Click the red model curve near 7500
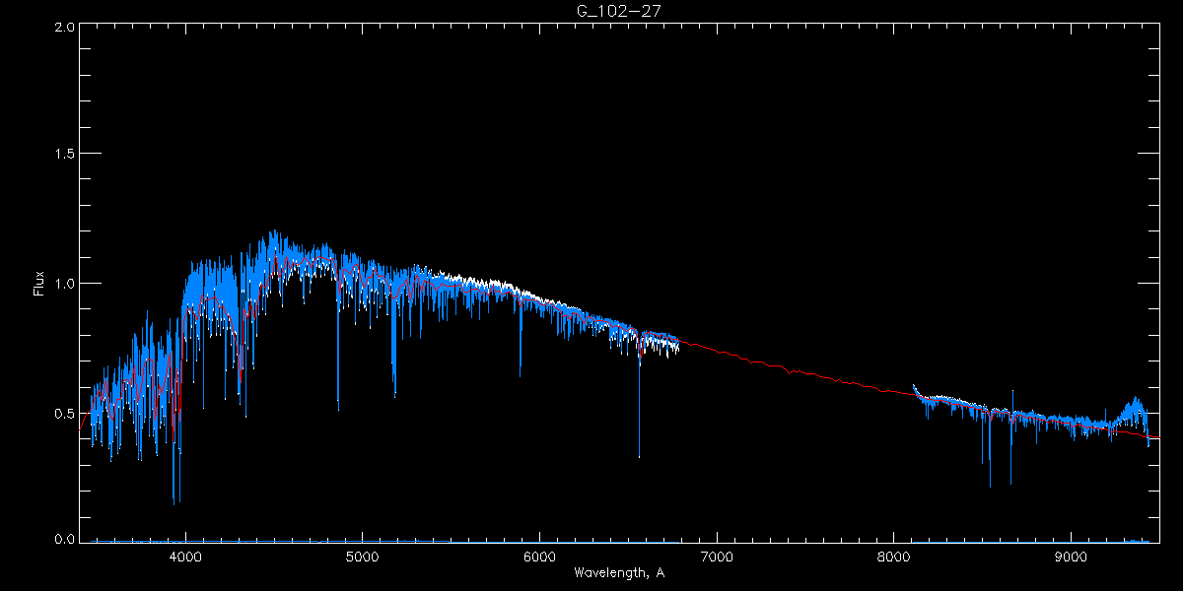Viewport: 1183px width, 591px height. (804, 374)
